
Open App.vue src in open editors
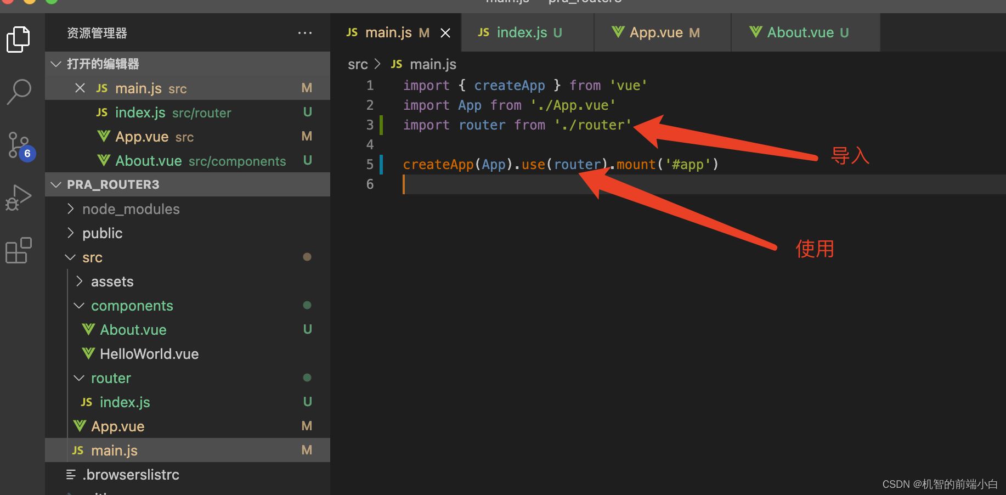coord(188,137)
